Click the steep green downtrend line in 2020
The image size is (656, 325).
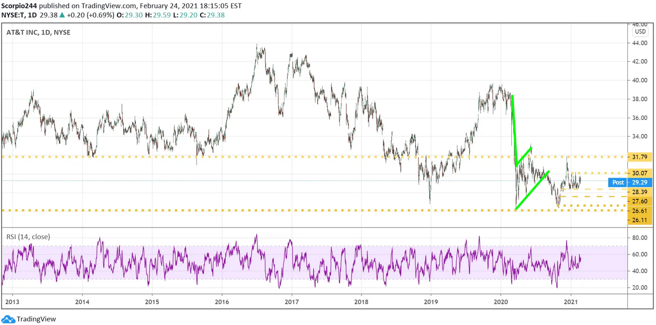pos(514,130)
